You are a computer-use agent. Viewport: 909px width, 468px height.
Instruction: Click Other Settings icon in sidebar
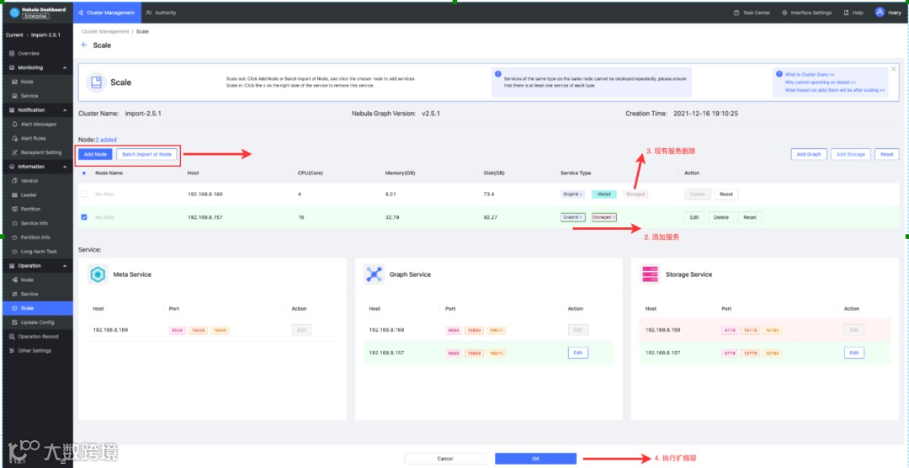[12, 351]
